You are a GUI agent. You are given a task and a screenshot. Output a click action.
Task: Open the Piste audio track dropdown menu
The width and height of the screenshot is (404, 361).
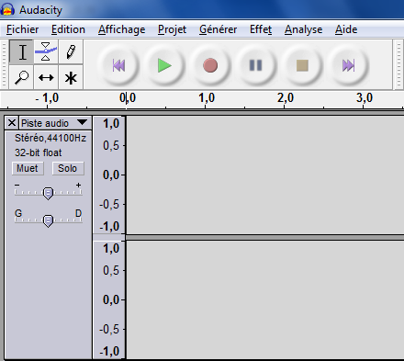point(55,123)
